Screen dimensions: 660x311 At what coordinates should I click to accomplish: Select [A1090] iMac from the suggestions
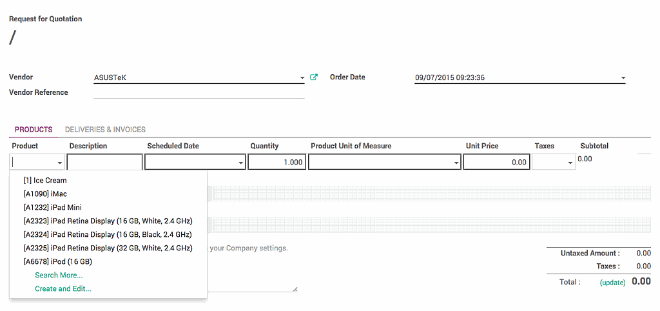point(45,194)
